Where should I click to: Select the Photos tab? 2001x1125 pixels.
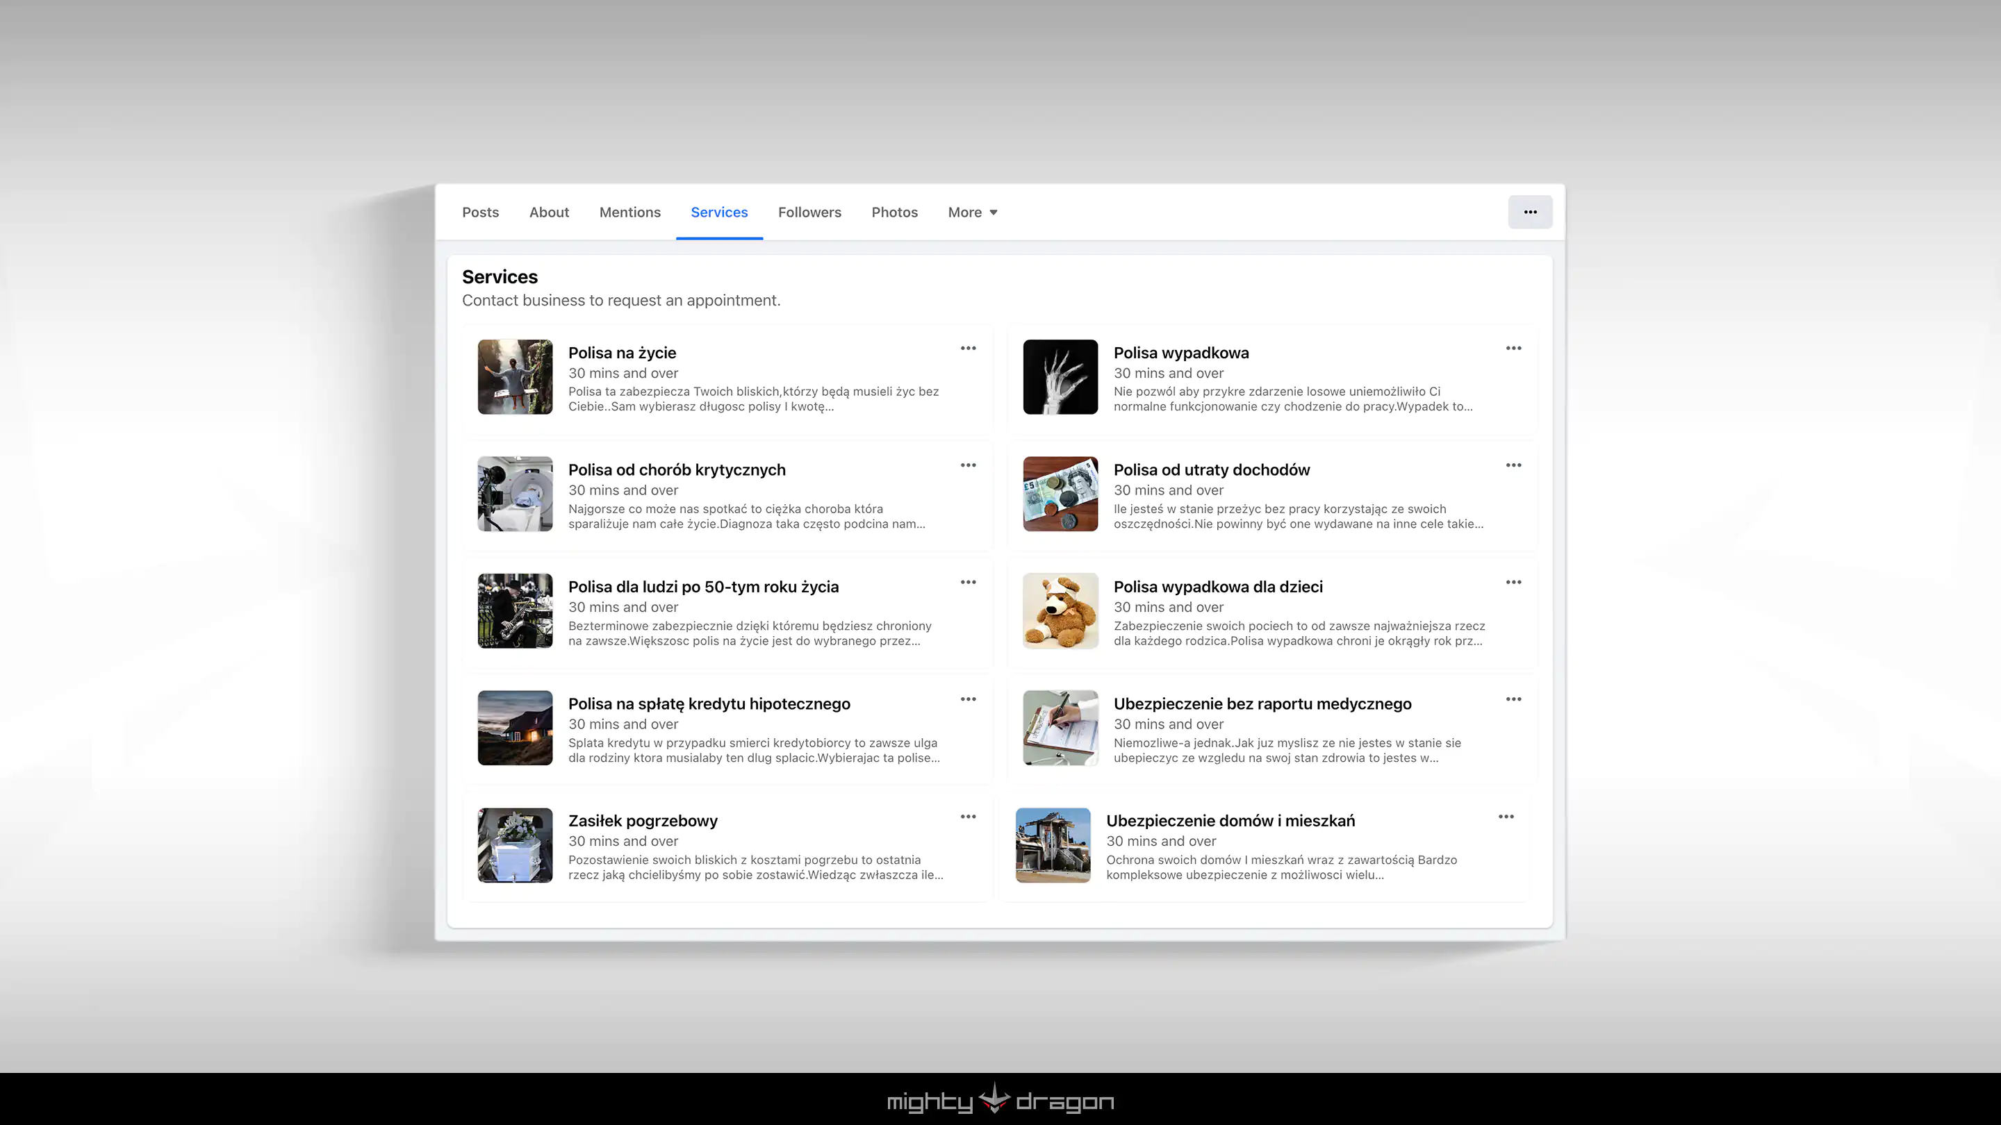tap(894, 212)
